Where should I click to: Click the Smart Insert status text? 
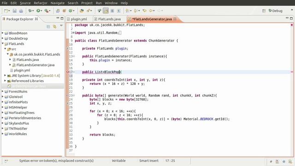(149, 161)
